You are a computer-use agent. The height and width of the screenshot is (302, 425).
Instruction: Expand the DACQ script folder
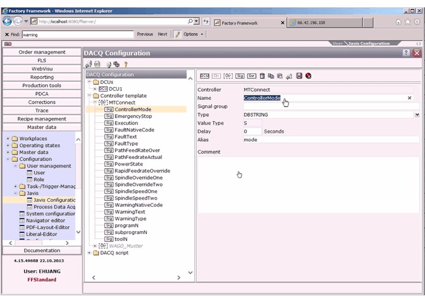point(89,252)
